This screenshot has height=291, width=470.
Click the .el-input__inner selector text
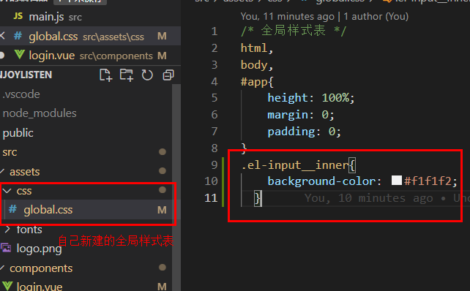tap(295, 165)
